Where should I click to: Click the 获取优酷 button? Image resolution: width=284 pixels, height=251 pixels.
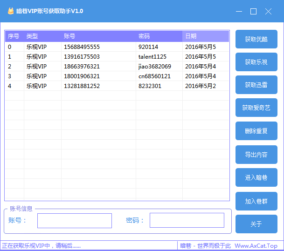(256, 39)
